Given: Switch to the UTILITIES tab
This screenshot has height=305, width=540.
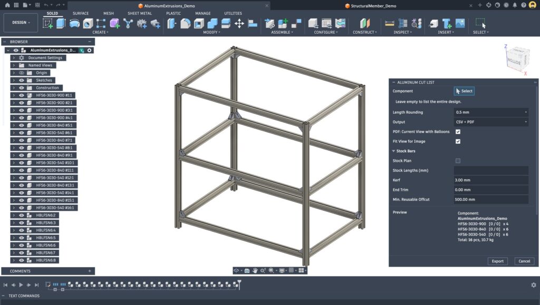Looking at the screenshot, I should coord(233,13).
